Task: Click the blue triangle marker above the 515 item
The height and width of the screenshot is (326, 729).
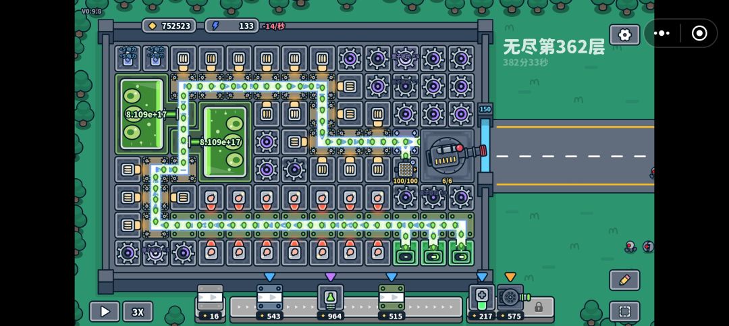Action: (x=391, y=277)
